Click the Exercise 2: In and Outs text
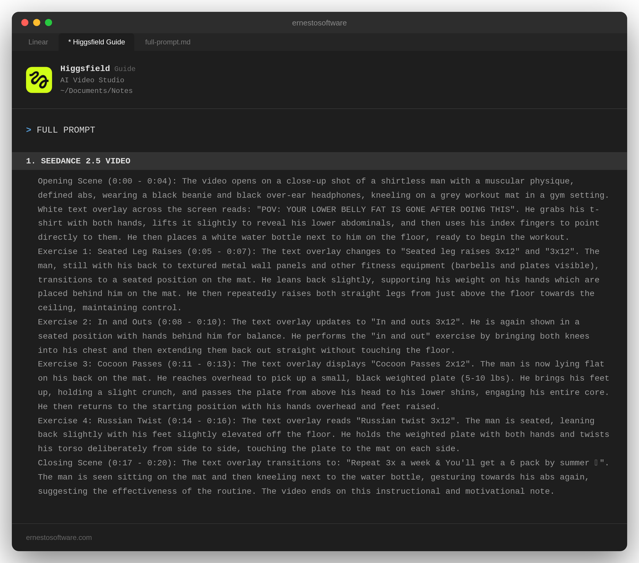The width and height of the screenshot is (639, 563). pos(95,322)
